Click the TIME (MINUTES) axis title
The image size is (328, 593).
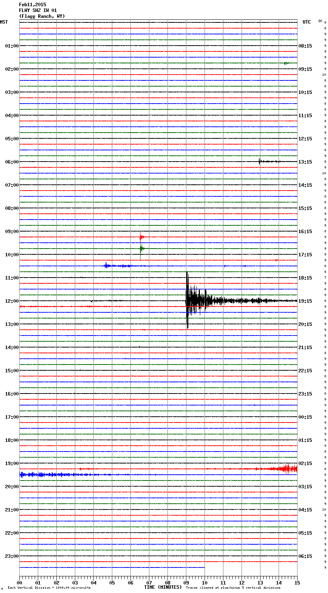pos(163,587)
